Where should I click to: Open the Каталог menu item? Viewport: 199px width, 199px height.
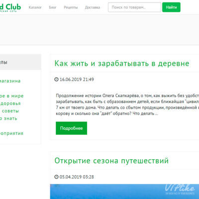coord(35,7)
